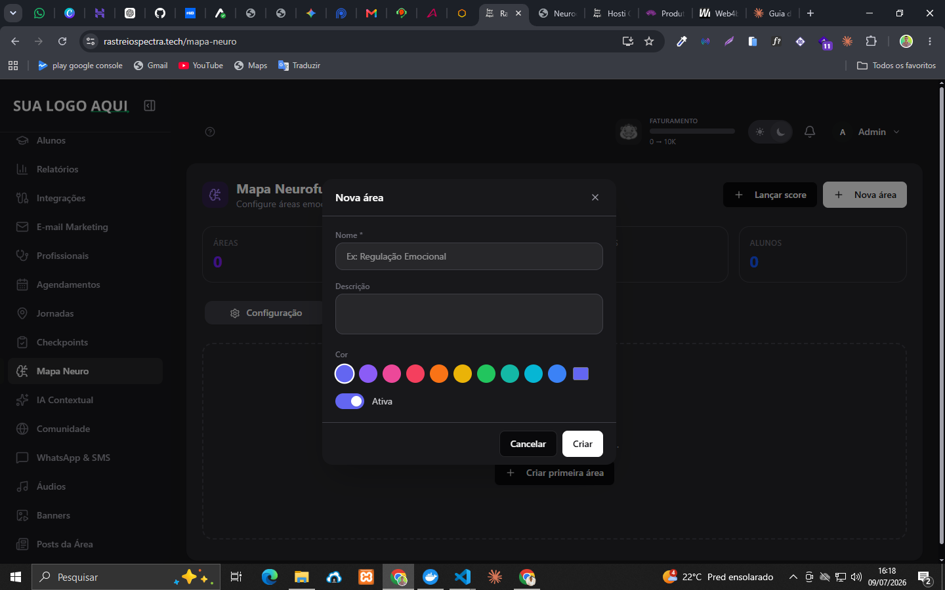The height and width of the screenshot is (590, 945).
Task: Switch to light mode sun toggle
Action: tap(760, 132)
